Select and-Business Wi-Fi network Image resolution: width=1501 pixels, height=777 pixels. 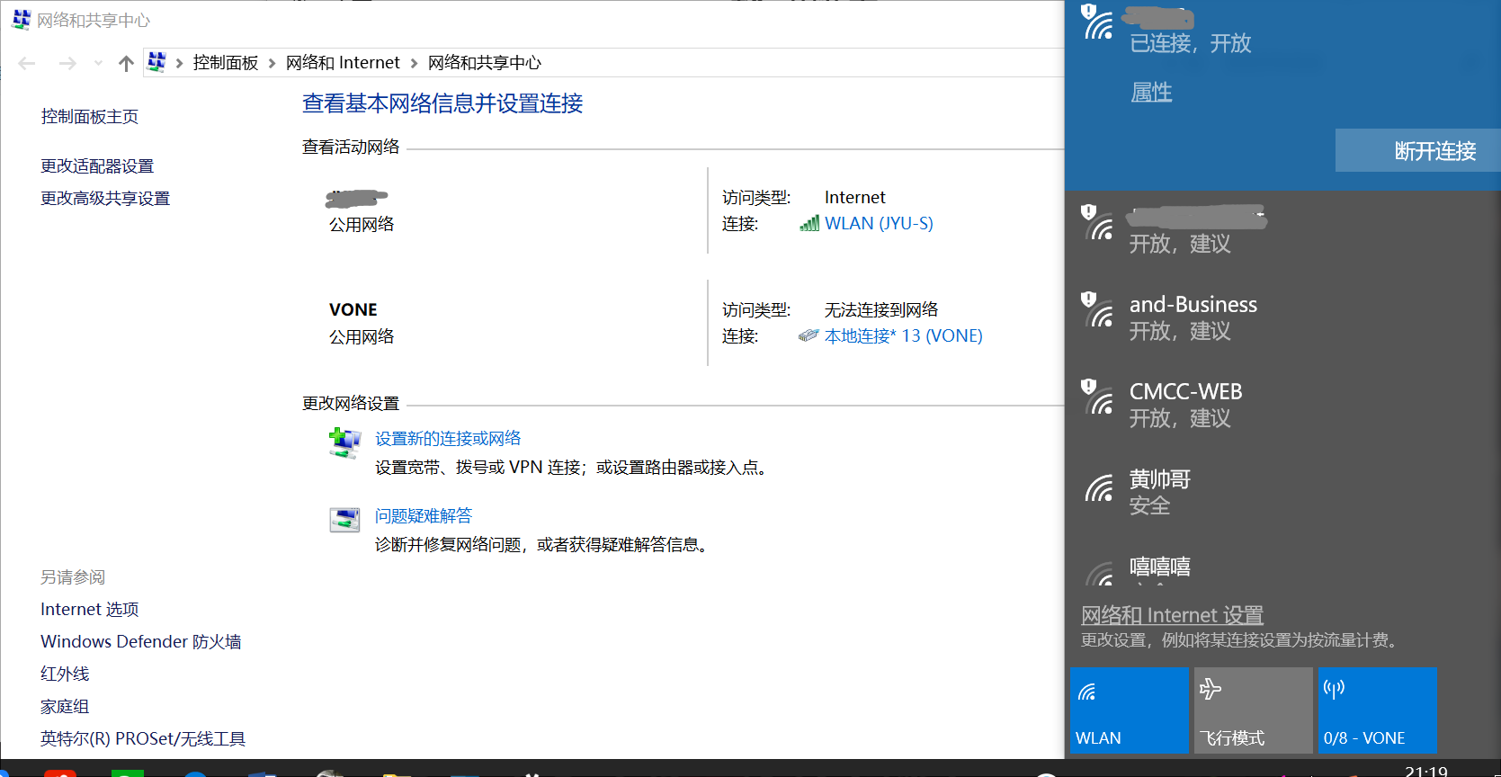tap(1282, 317)
